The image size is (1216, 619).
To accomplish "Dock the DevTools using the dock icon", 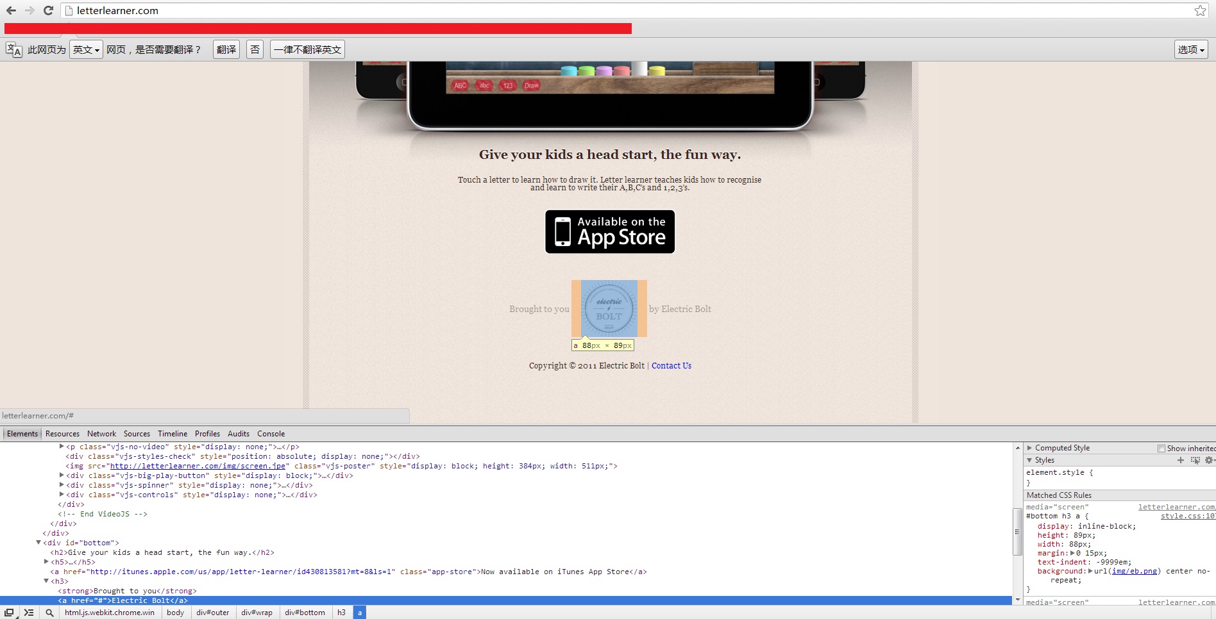I will [x=9, y=613].
